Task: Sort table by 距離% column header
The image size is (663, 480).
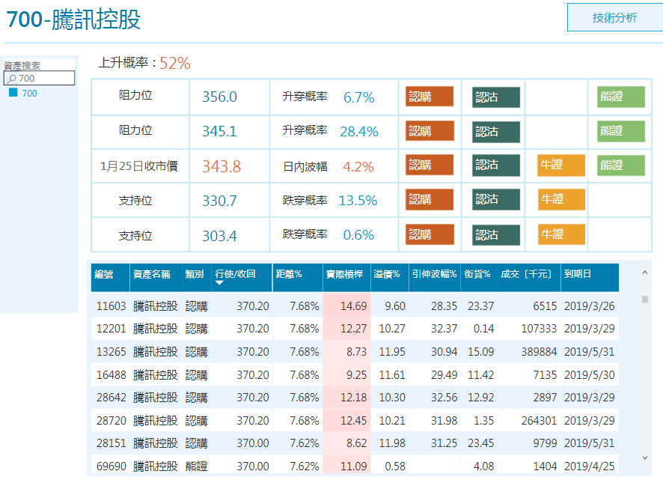Action: 298,278
